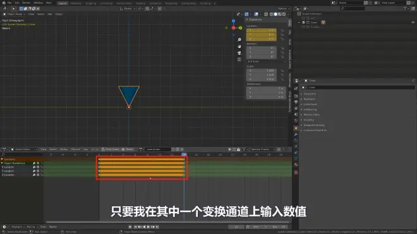Click the action name field
This screenshot has width=417, height=234.
click(x=157, y=149)
